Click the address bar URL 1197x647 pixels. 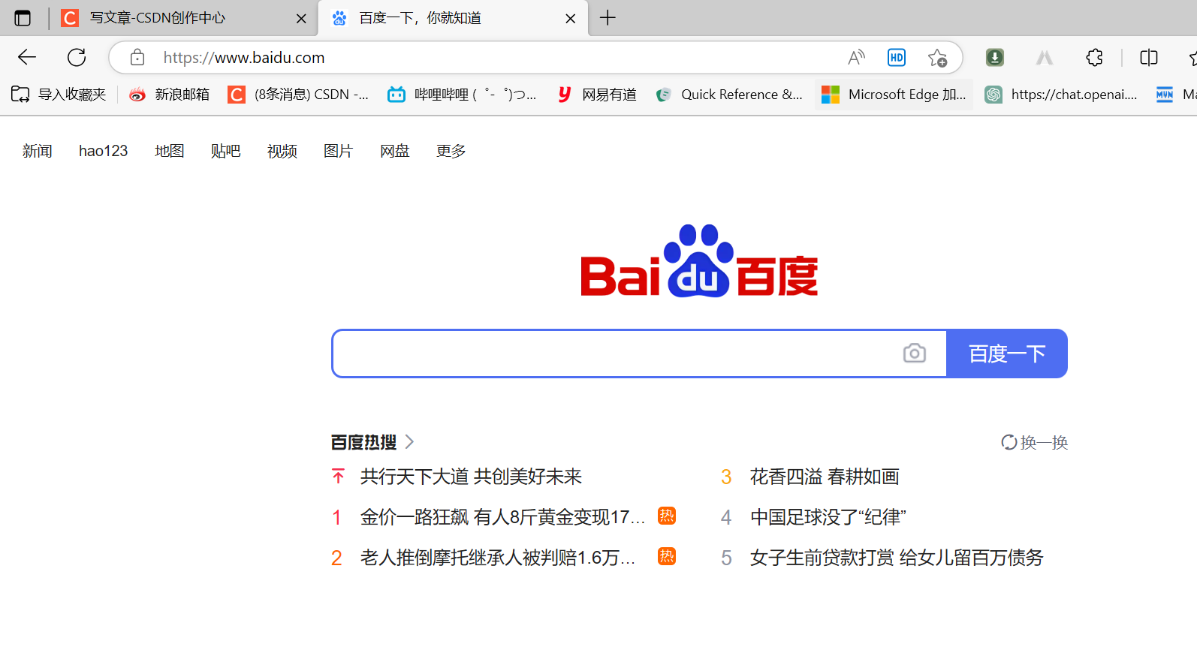244,58
